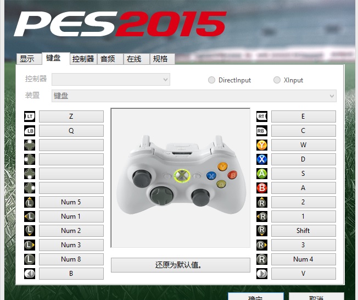The image size is (358, 300).
Task: Choose the XInput radio option
Action: (x=288, y=80)
